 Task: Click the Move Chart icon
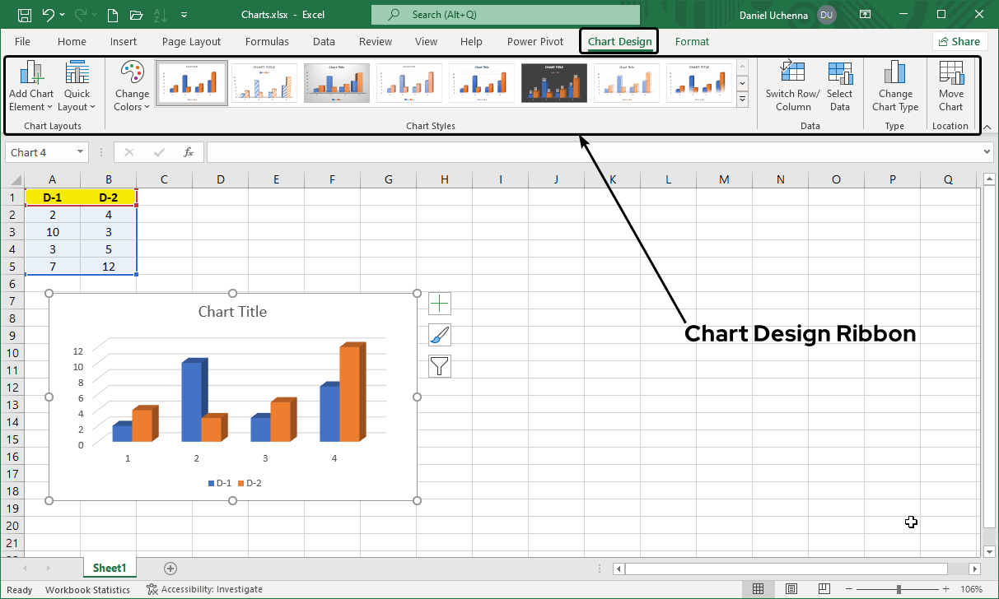click(x=951, y=86)
